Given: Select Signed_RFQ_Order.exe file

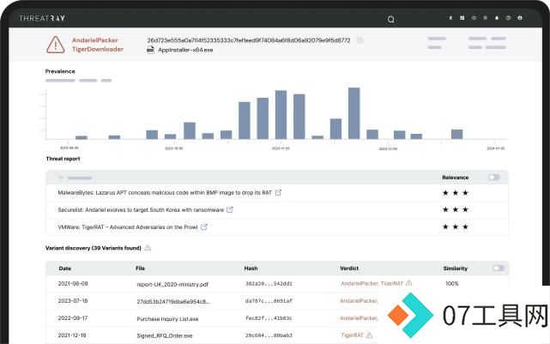Looking at the screenshot, I should (x=165, y=335).
